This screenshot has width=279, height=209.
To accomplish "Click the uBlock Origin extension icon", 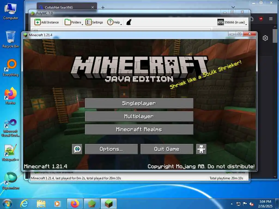I will coord(261,19).
